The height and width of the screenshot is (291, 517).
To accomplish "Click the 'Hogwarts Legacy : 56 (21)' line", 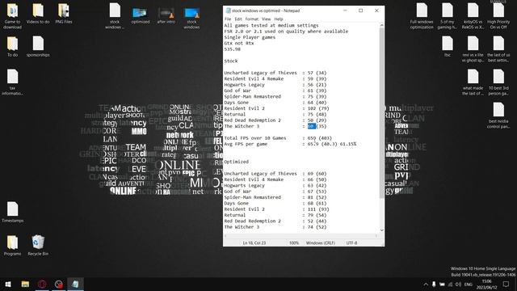I will coord(275,85).
